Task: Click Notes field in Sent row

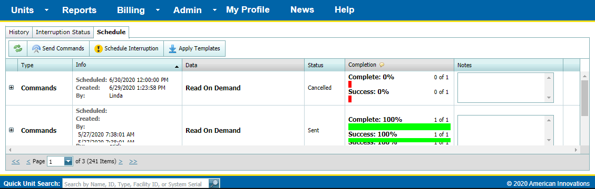Action: pyautogui.click(x=505, y=130)
